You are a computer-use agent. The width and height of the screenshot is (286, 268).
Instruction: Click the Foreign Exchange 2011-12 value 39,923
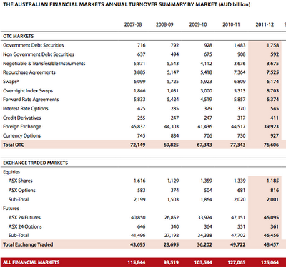(271, 127)
